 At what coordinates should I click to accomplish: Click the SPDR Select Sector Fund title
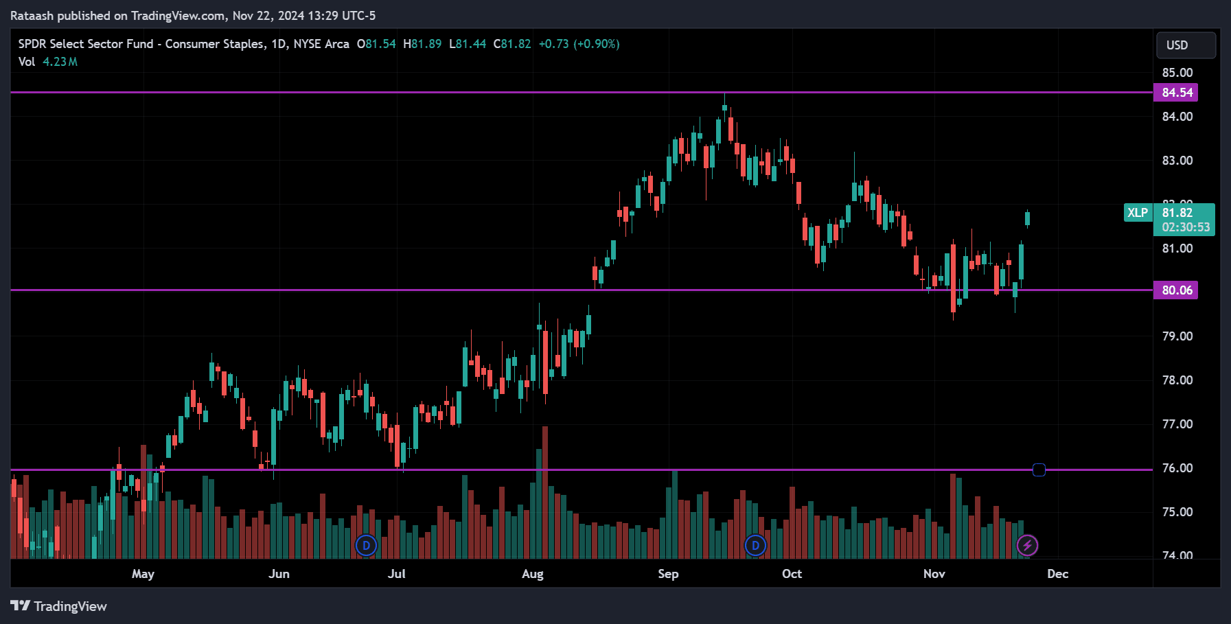183,44
